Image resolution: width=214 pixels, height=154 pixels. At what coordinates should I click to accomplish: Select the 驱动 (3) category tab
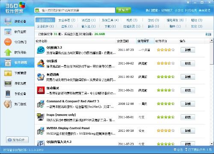point(197,20)
